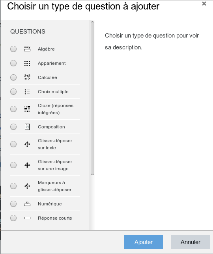Screen dimensions: 213x254
Task: Click the Glisser-déposer sur une image icon
Action: (27, 165)
